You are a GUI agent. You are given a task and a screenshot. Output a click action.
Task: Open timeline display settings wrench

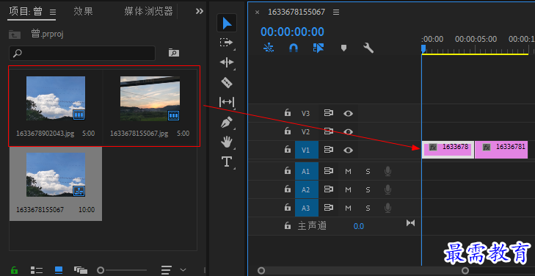pos(368,48)
